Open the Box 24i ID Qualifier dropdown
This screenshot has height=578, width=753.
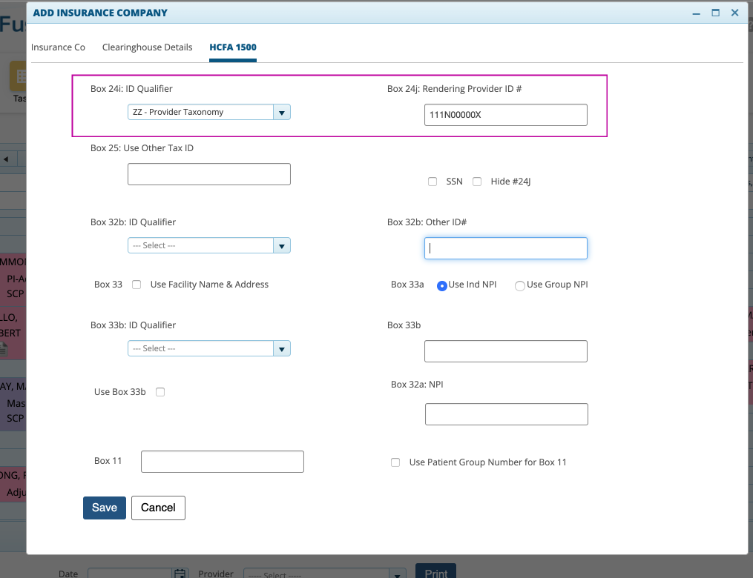point(281,111)
